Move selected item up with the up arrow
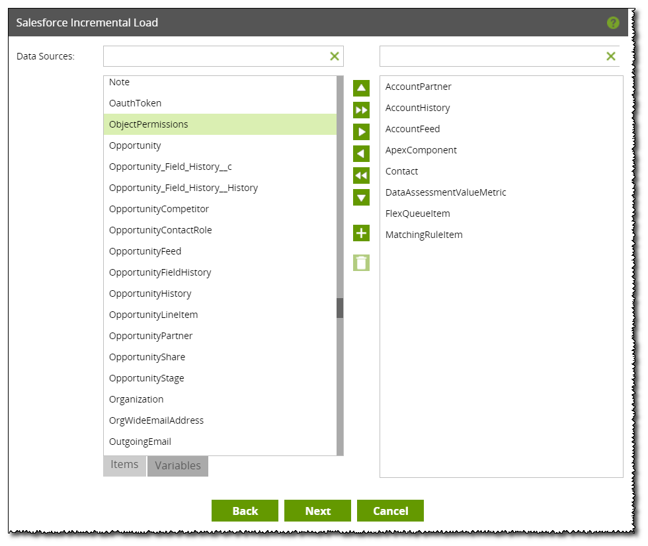The width and height of the screenshot is (648, 546). pos(361,88)
